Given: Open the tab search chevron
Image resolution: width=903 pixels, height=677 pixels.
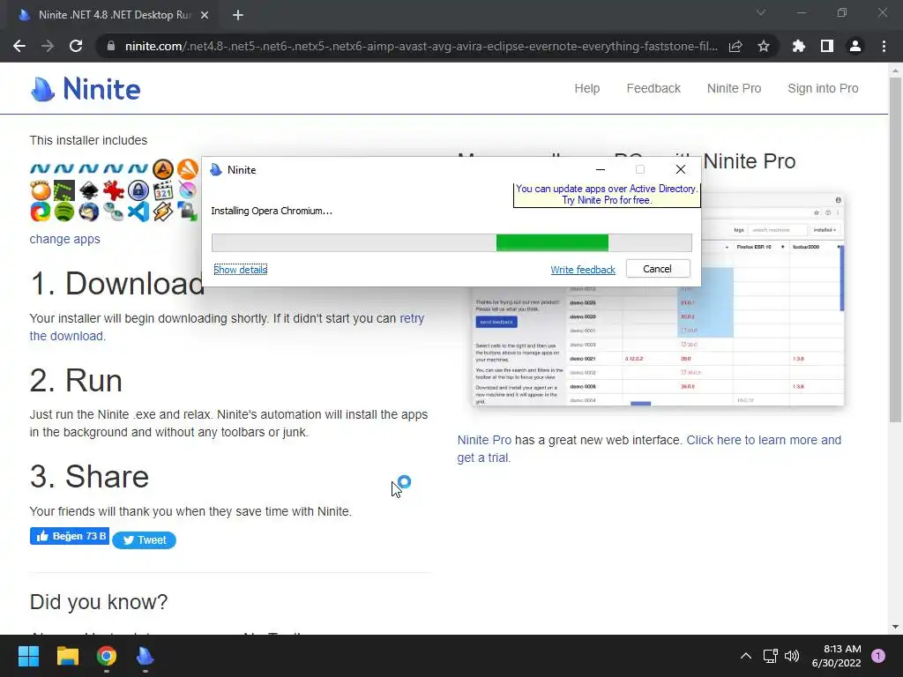Looking at the screenshot, I should tap(761, 12).
